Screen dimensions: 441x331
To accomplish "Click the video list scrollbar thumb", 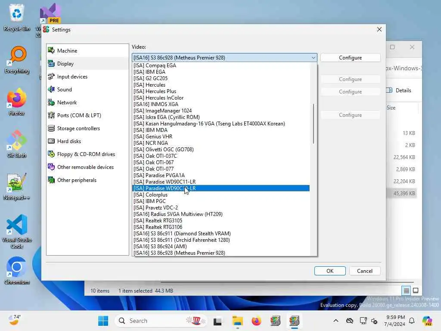I will point(314,124).
